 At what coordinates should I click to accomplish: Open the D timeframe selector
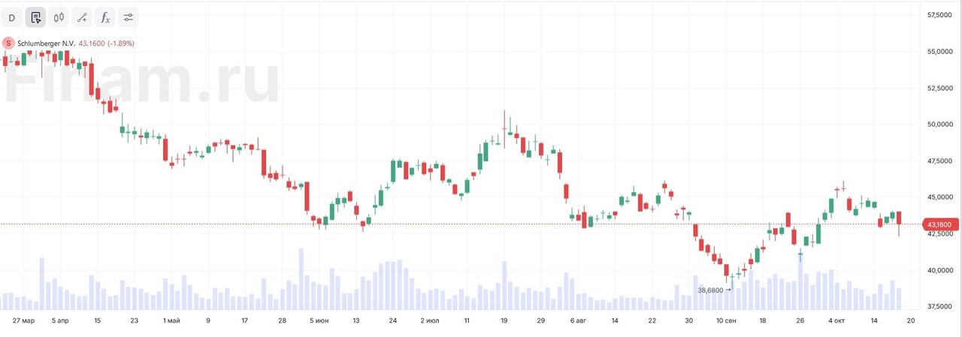(11, 17)
